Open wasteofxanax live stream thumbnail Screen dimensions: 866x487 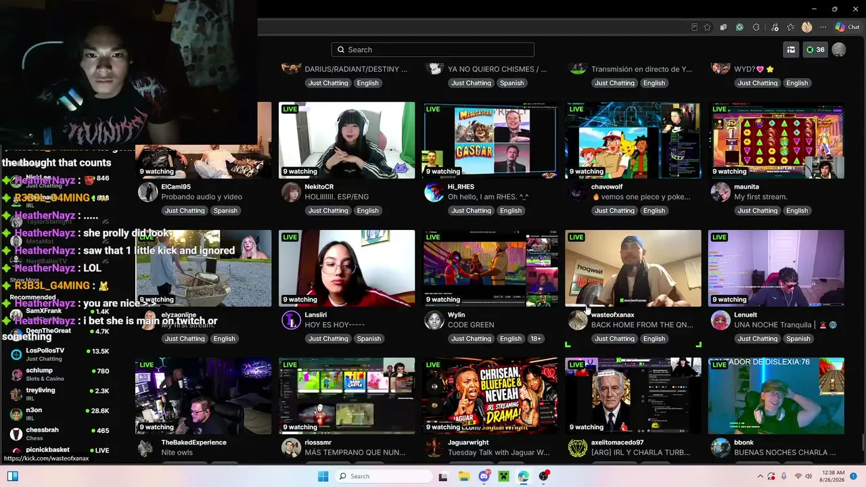tap(633, 269)
